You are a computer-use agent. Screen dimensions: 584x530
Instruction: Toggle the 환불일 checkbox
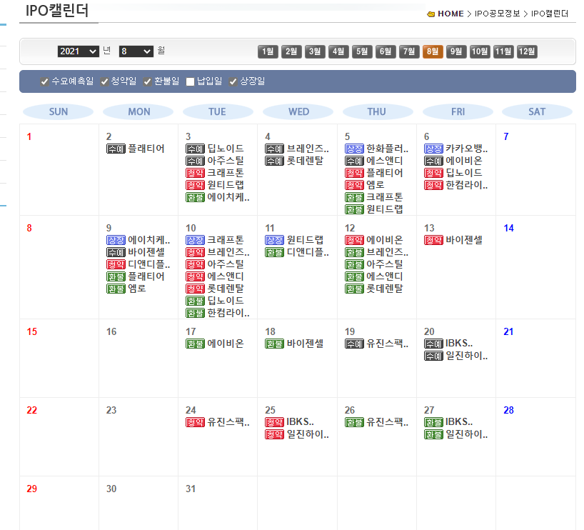pos(148,81)
